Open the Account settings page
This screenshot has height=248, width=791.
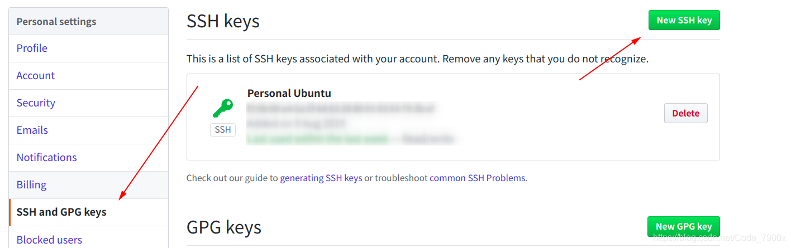pyautogui.click(x=36, y=75)
